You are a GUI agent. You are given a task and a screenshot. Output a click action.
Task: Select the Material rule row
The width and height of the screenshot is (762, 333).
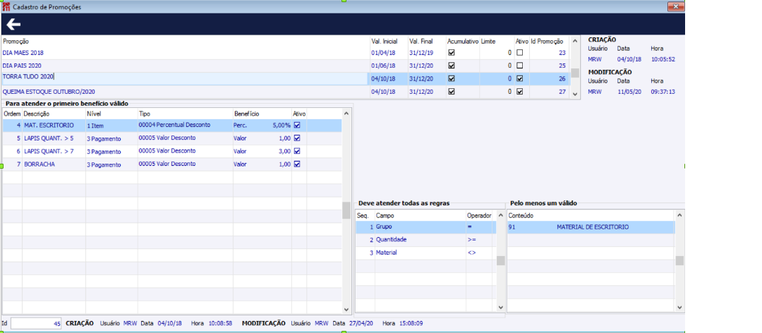(x=425, y=253)
